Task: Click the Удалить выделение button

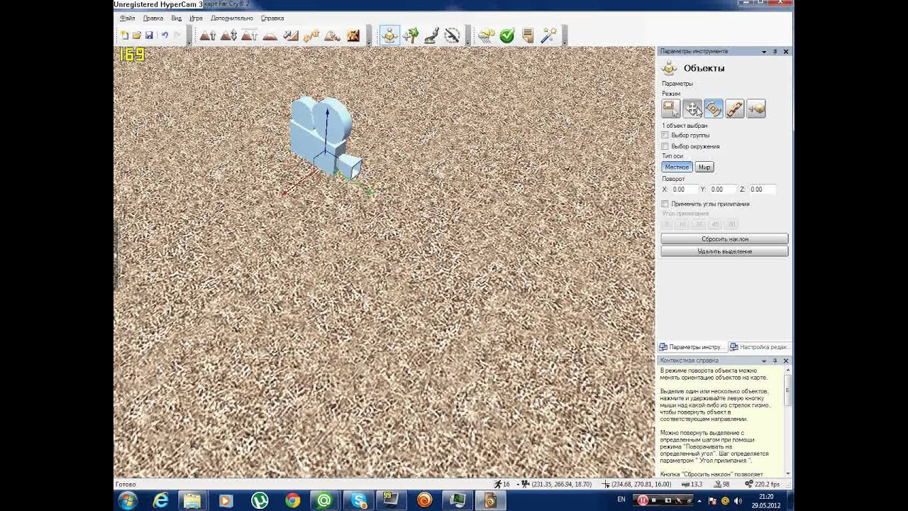Action: click(x=724, y=251)
